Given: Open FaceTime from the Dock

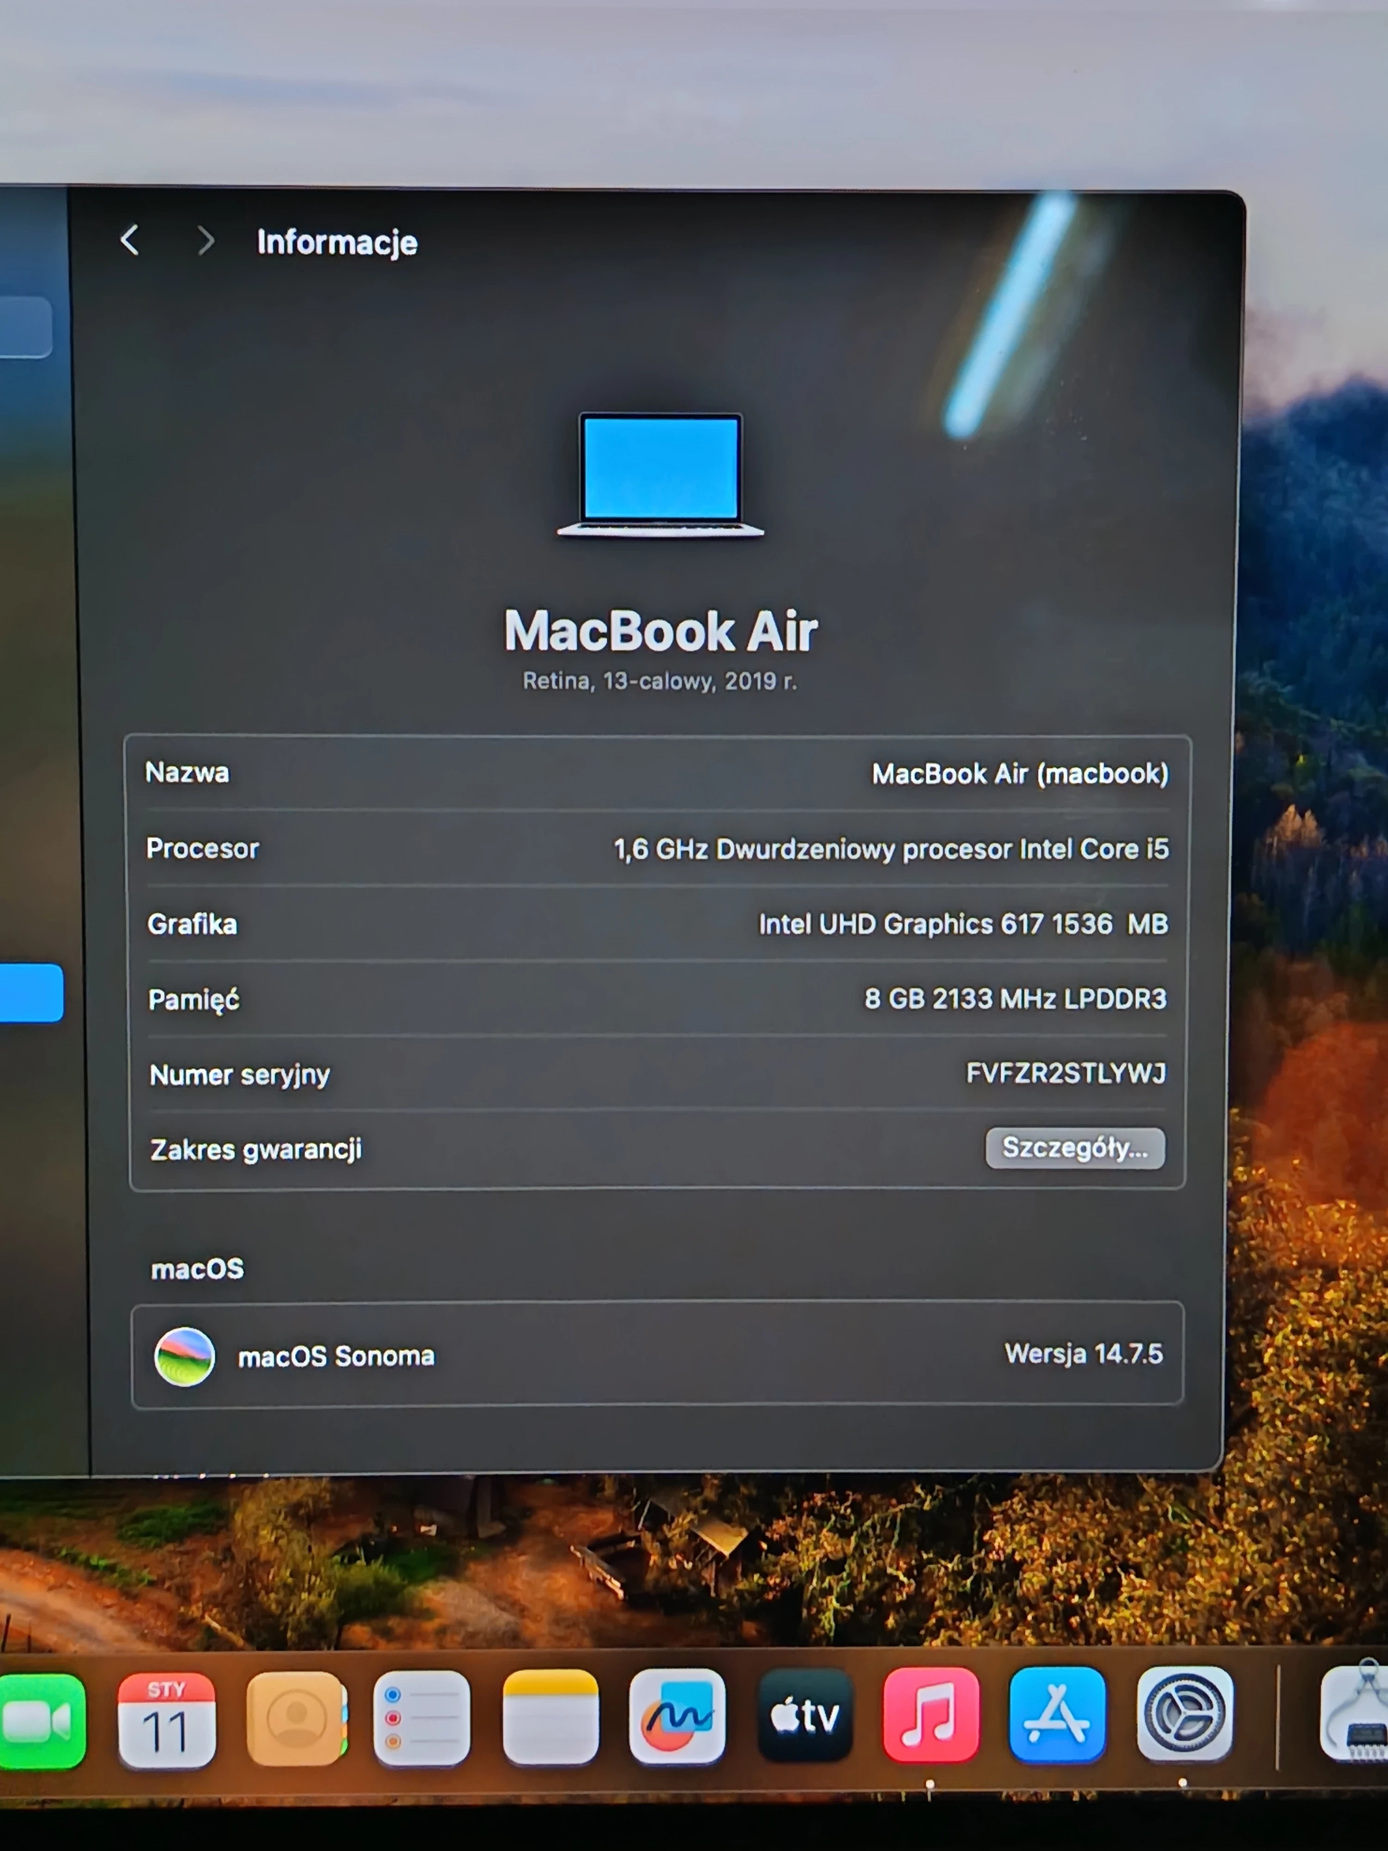Looking at the screenshot, I should 42,1716.
